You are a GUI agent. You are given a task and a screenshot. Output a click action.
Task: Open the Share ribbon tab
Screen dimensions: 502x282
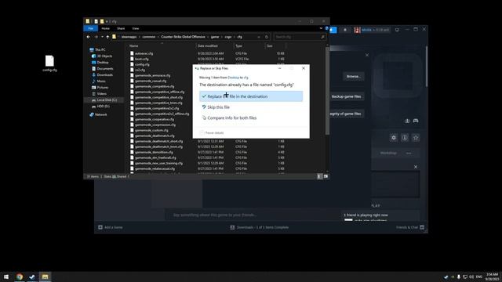tap(121, 28)
